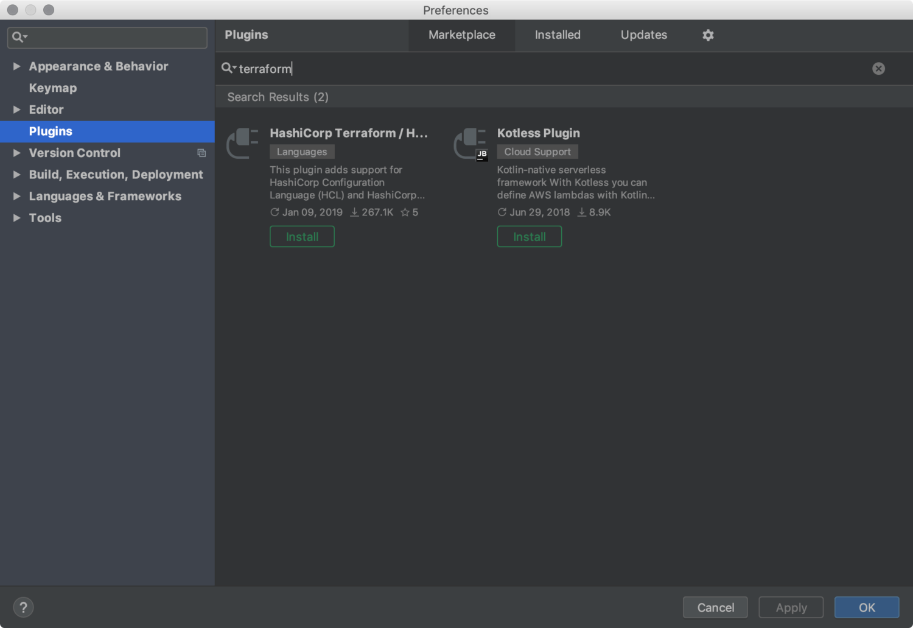Open Build, Execution, Deployment settings

click(x=116, y=175)
